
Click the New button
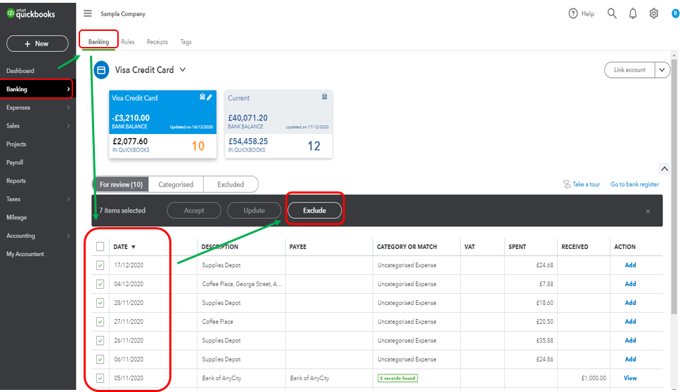click(x=37, y=43)
